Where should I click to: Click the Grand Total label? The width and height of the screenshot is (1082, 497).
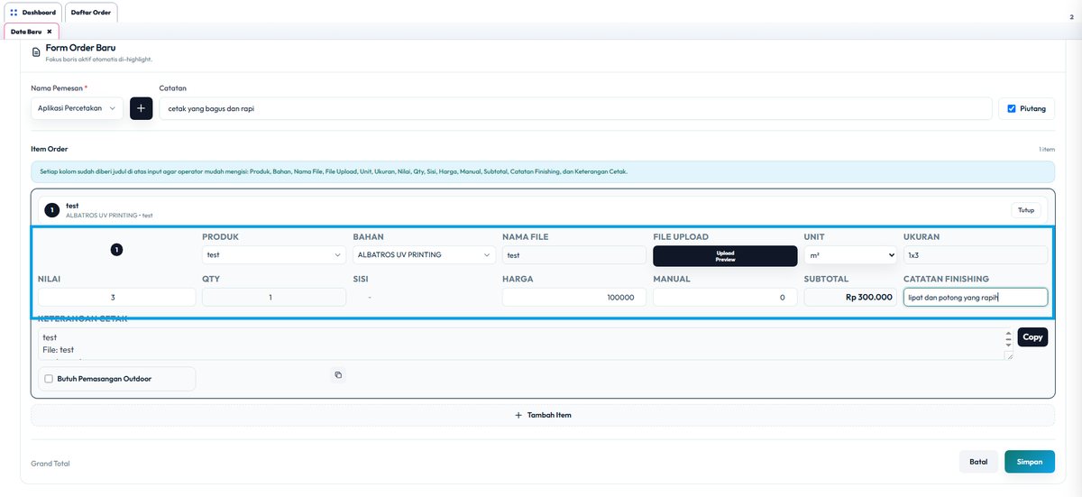click(x=50, y=464)
